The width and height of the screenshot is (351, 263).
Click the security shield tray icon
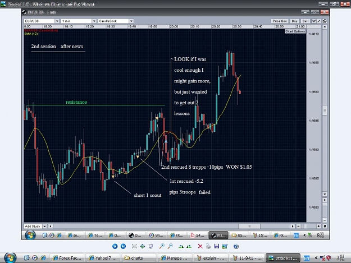(329, 258)
